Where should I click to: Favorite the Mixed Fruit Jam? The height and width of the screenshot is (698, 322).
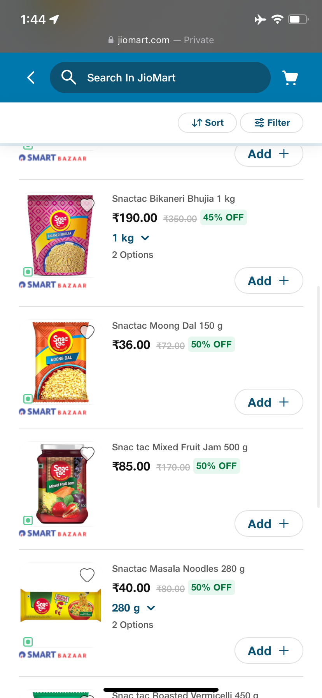point(87,453)
